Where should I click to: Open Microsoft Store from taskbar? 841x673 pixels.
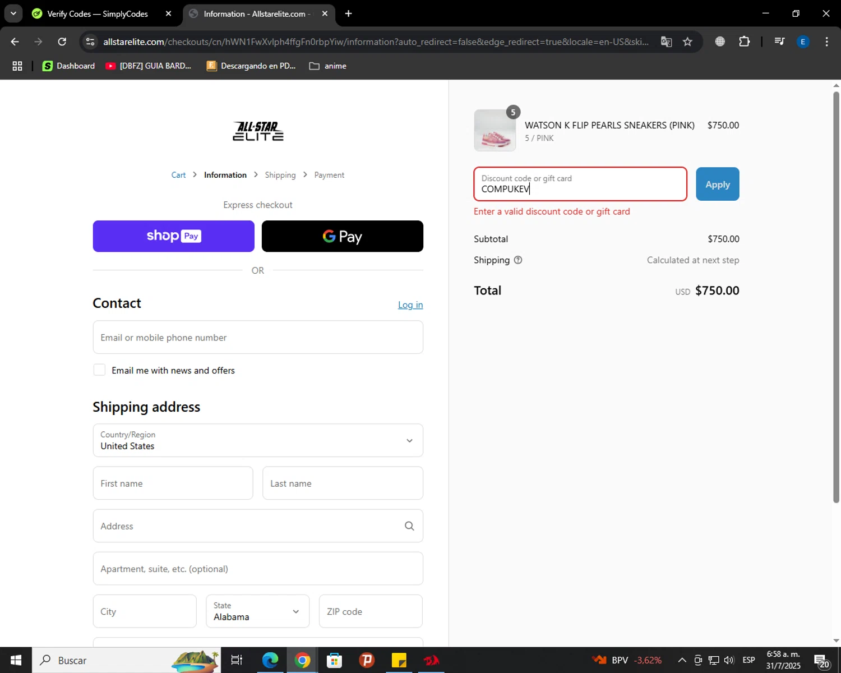334,660
